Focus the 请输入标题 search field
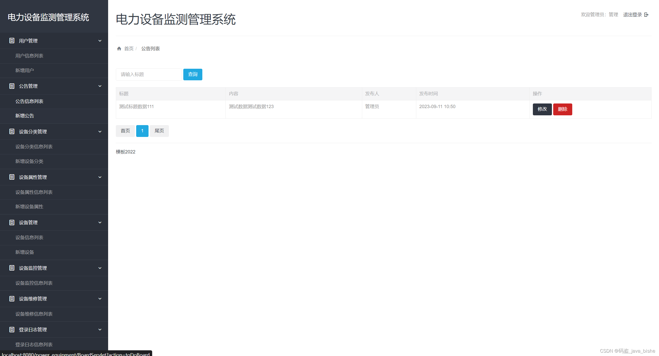Viewport: 659px width, 356px height. tap(149, 74)
